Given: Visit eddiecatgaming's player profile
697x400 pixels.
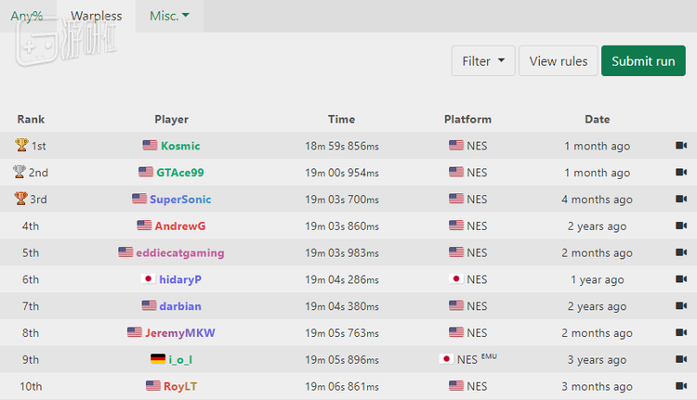Looking at the screenshot, I should pos(179,252).
